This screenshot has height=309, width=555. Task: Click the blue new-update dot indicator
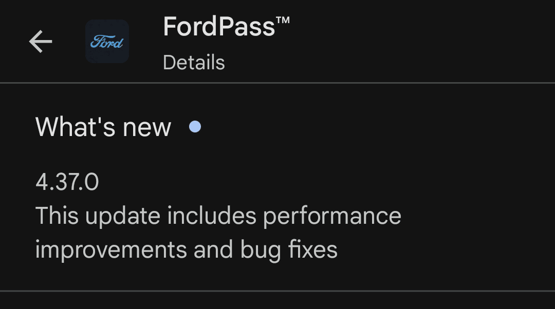(195, 126)
